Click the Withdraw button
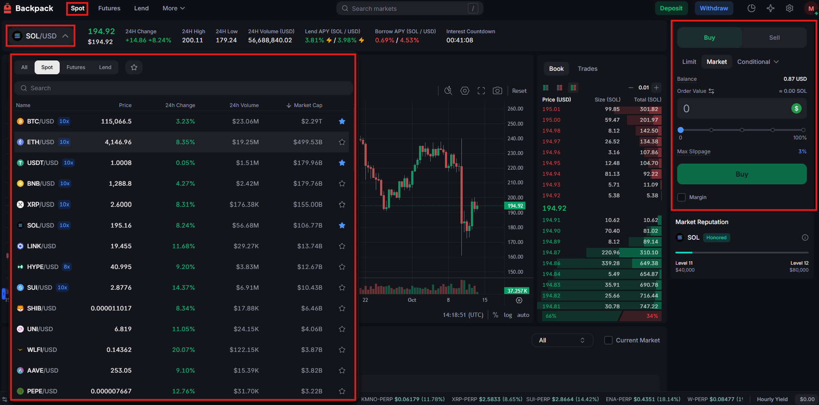The width and height of the screenshot is (819, 405). point(714,8)
